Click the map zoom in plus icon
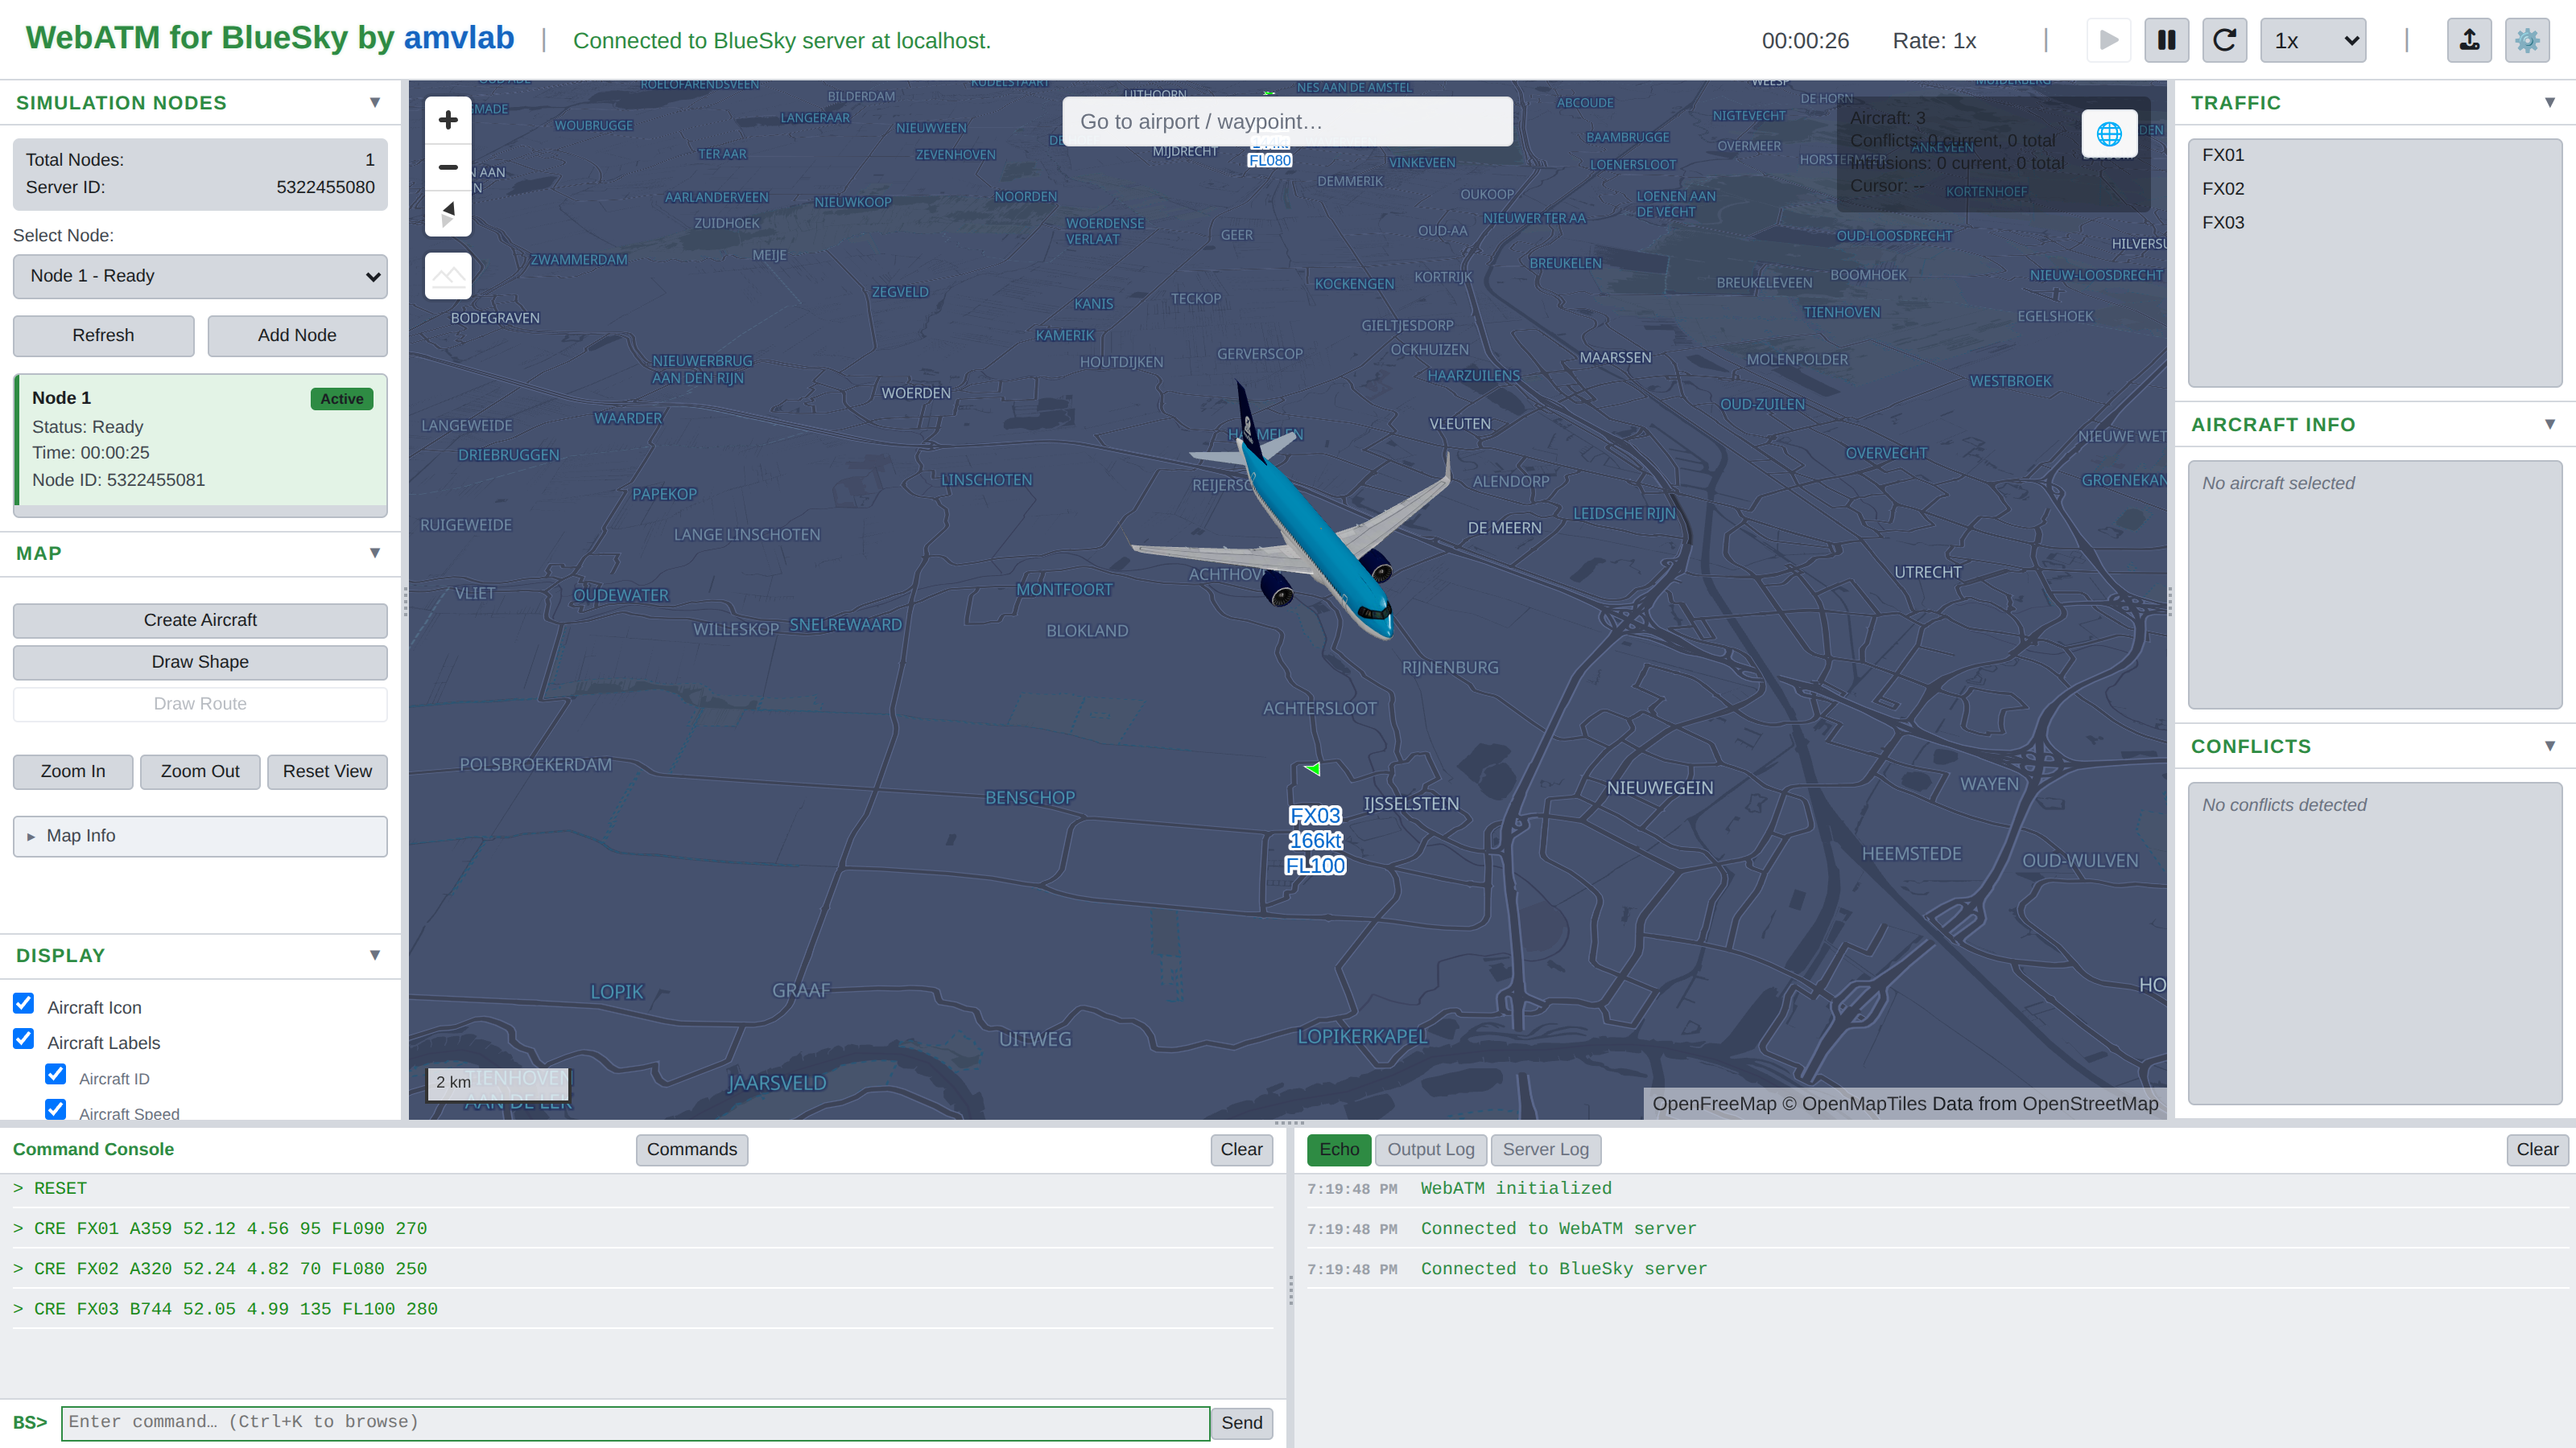This screenshot has height=1448, width=2576. pyautogui.click(x=448, y=120)
